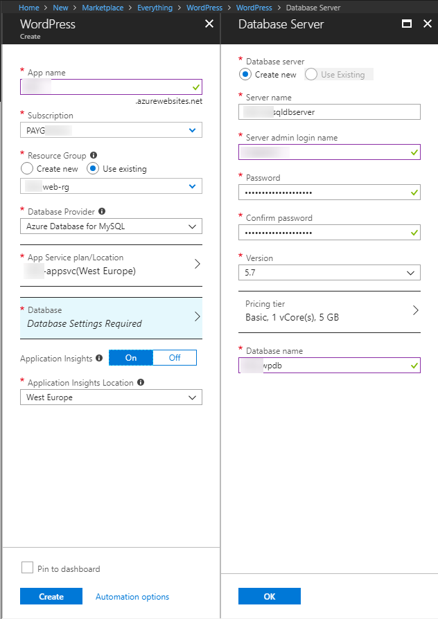
Task: Click the Password input field
Action: [x=329, y=192]
